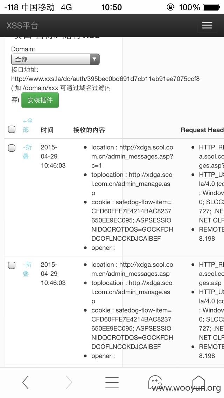Click the 接收的内容 column header
This screenshot has width=224, height=398.
[89, 130]
